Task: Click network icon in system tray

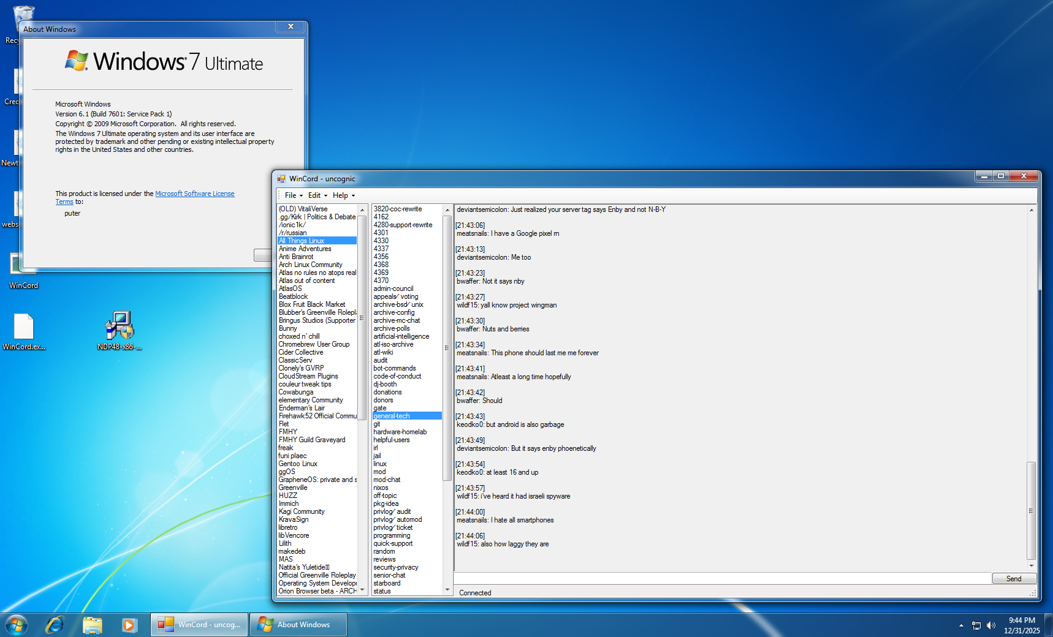Action: pyautogui.click(x=976, y=625)
